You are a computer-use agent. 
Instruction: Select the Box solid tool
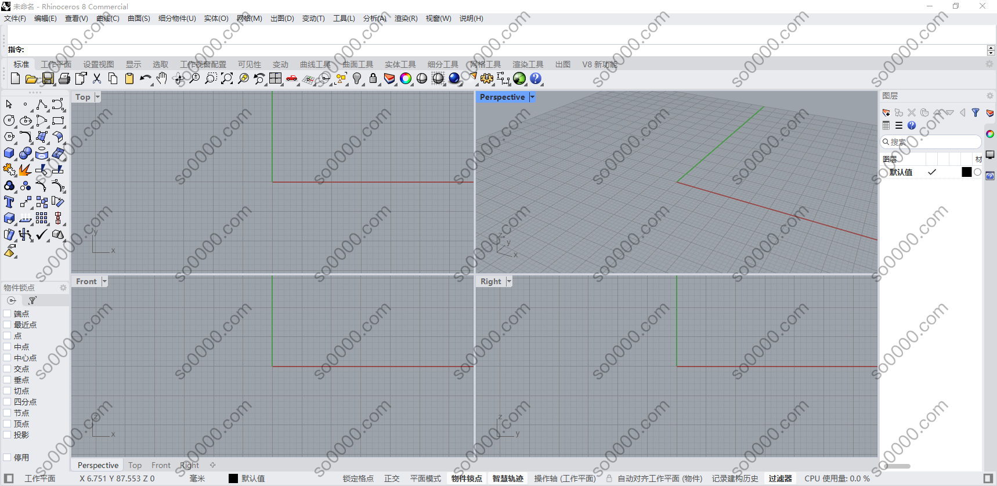point(9,153)
